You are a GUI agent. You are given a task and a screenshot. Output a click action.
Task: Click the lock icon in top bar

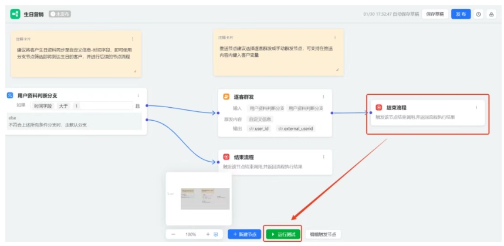[x=491, y=14]
